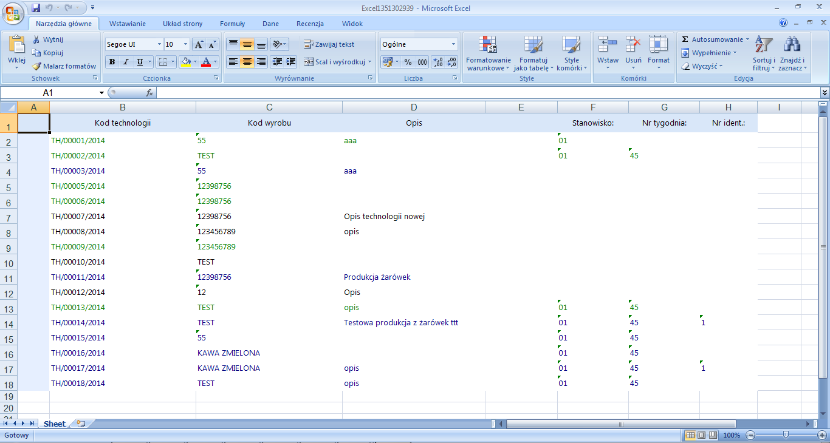Image resolution: width=830 pixels, height=443 pixels.
Task: Apply yellow fill color bucket
Action: pyautogui.click(x=185, y=62)
